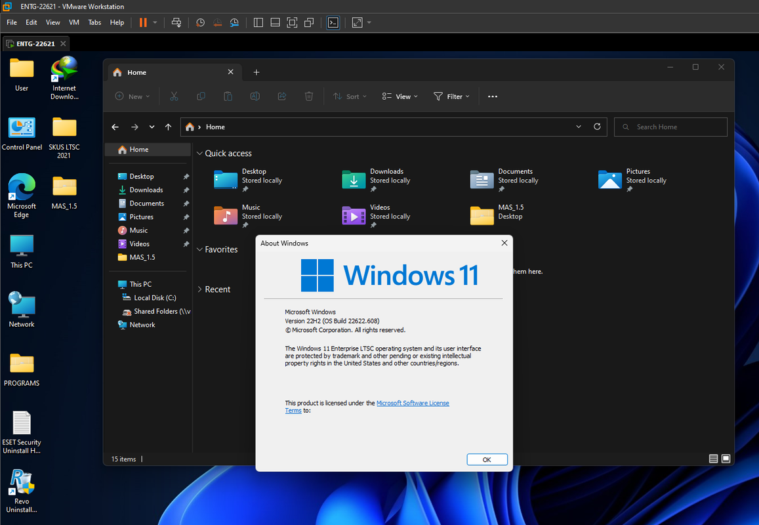The height and width of the screenshot is (525, 759).
Task: Expand the address bar history dropdown
Action: tap(579, 127)
